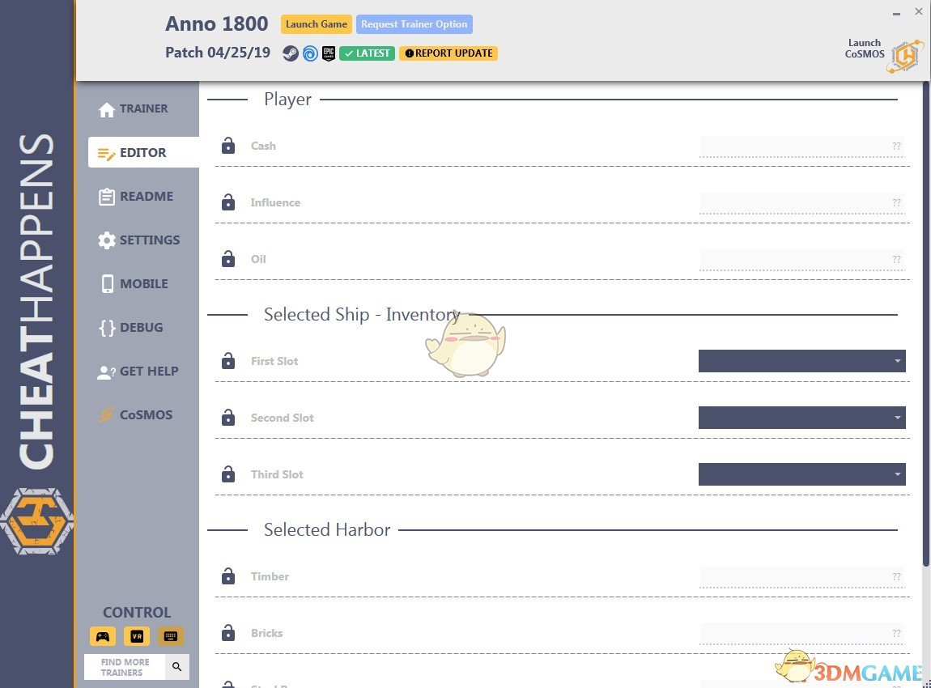Unlock the Timber harbor value
The height and width of the screenshot is (688, 931).
[227, 576]
